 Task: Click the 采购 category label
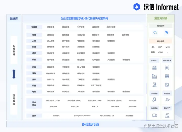click(34, 73)
